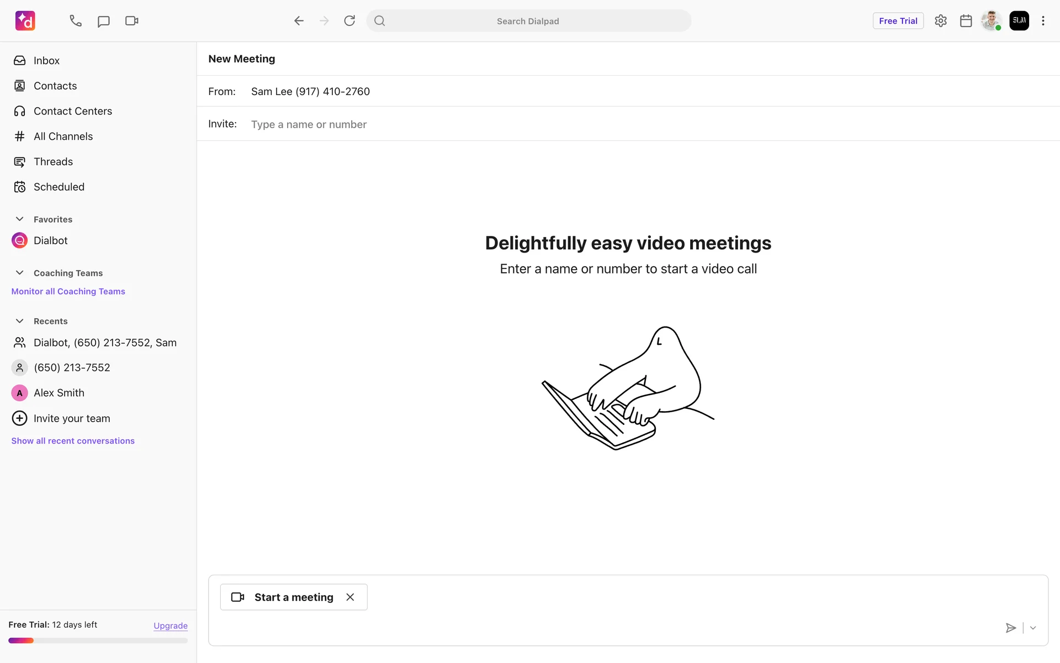This screenshot has height=663, width=1060.
Task: Collapse the Coaching Teams section
Action: point(20,273)
